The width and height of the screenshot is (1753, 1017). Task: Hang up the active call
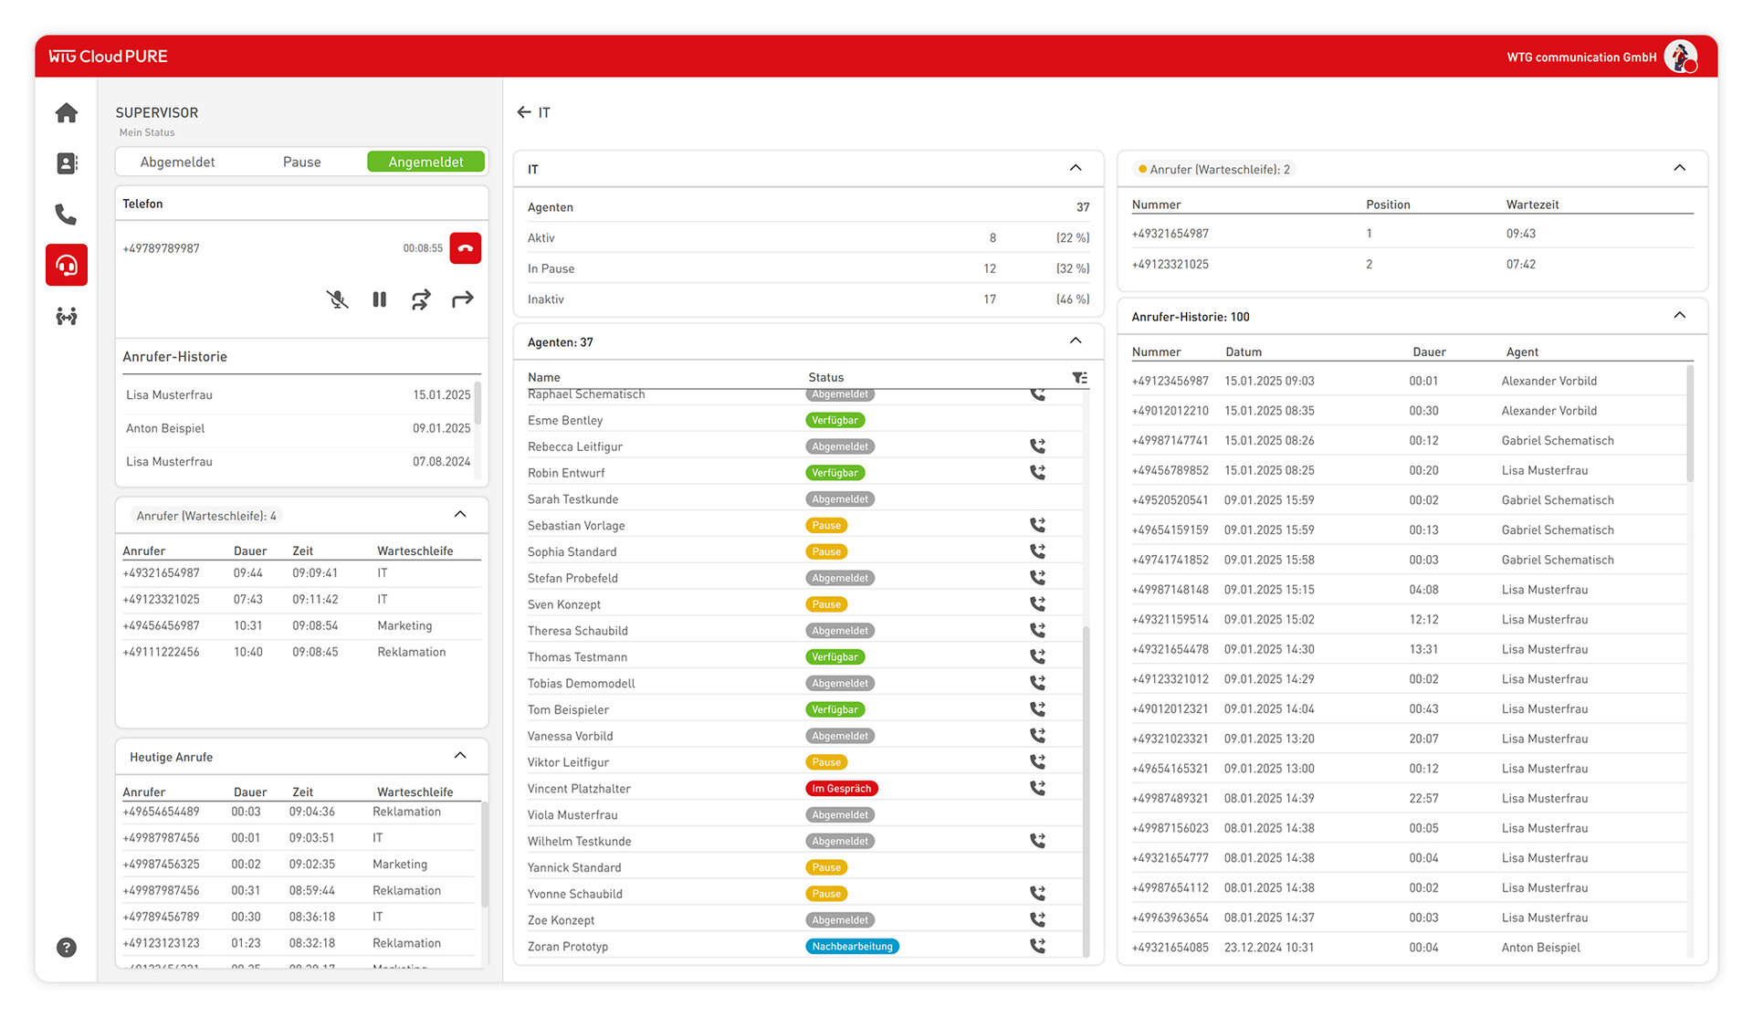(465, 248)
